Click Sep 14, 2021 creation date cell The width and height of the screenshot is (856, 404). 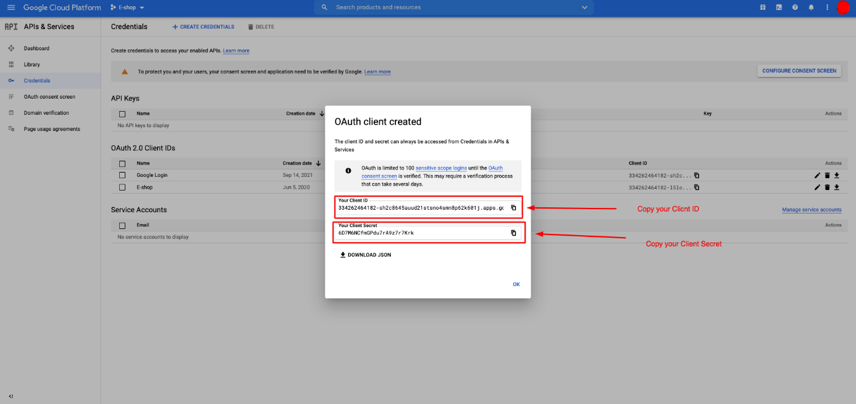[x=298, y=175]
